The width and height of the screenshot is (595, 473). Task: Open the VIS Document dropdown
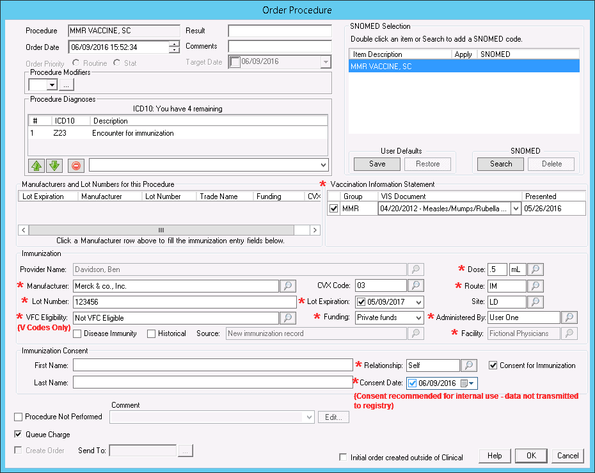(x=516, y=209)
